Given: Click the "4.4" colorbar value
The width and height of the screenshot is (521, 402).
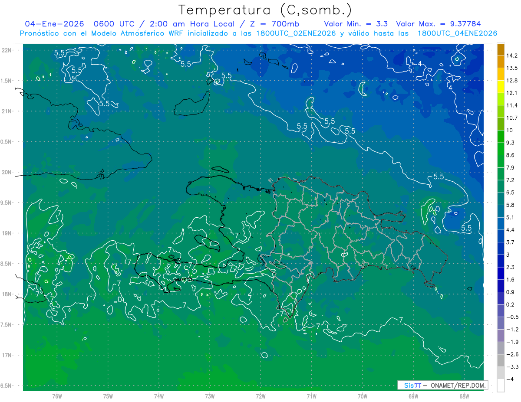Looking at the screenshot, I should click(x=511, y=230).
